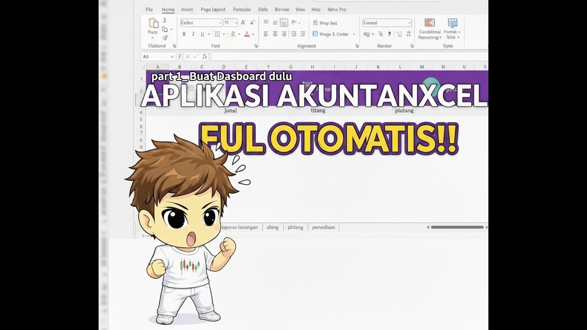The height and width of the screenshot is (330, 587).
Task: Click the Borders icon
Action: click(x=217, y=34)
